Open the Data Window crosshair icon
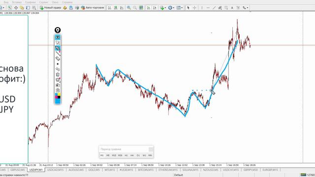 coord(16,8)
